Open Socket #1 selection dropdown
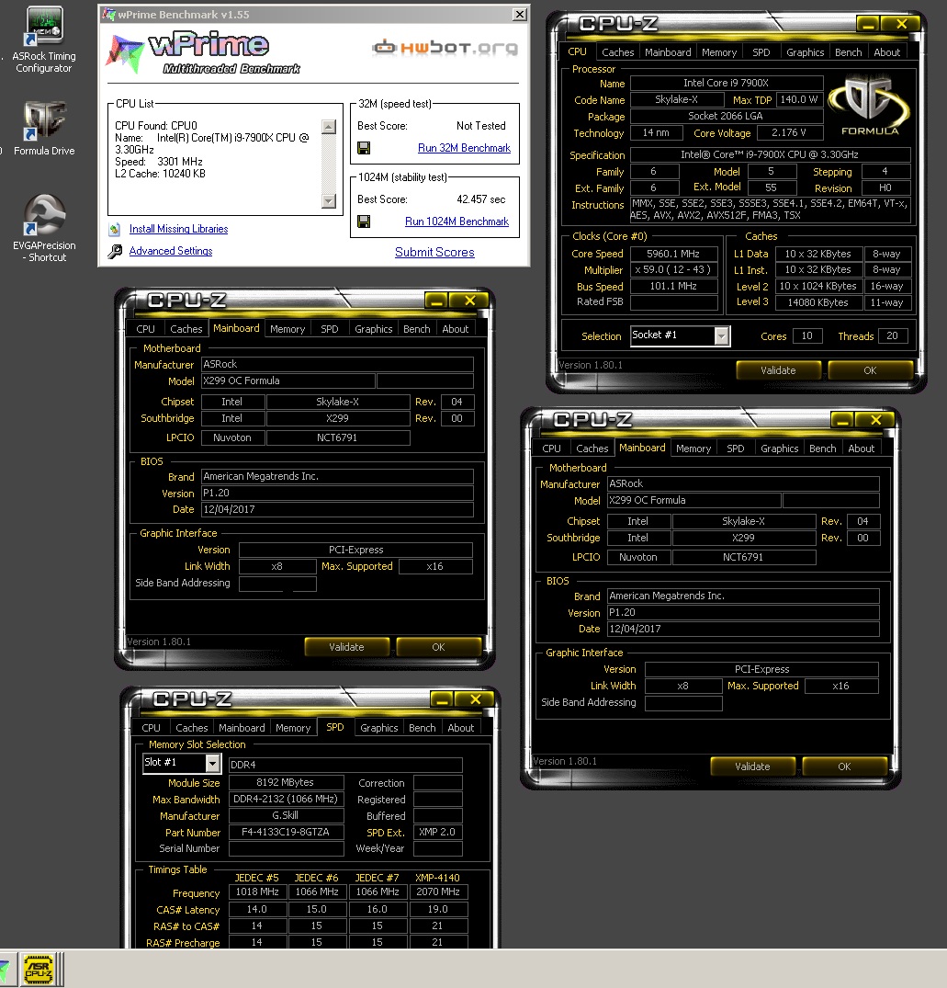The height and width of the screenshot is (988, 947). (722, 335)
